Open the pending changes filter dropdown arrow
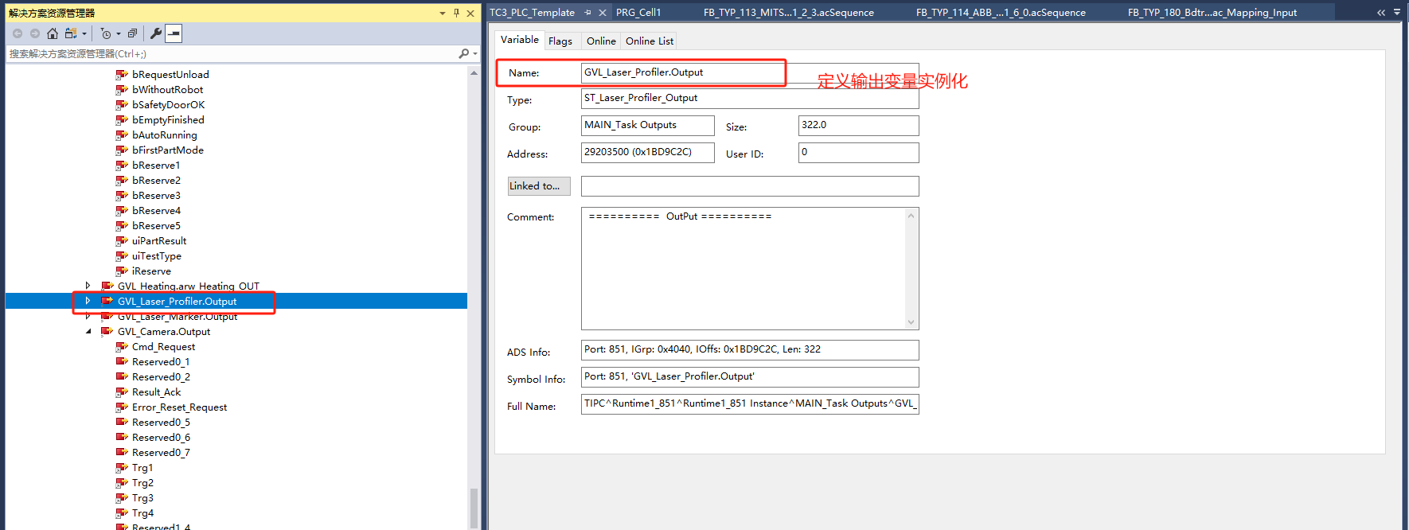1409x530 pixels. tap(119, 33)
